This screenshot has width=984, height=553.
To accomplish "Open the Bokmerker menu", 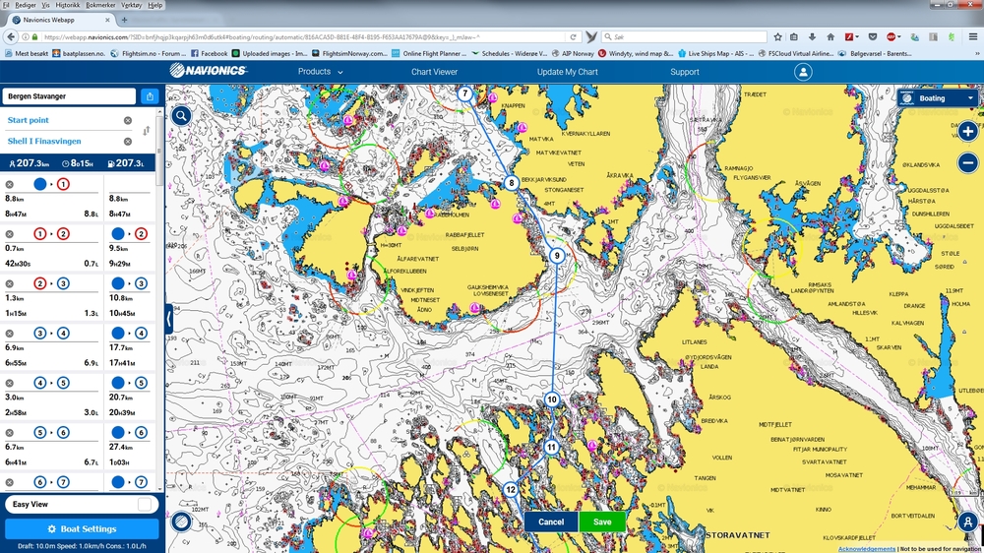I will pos(100,5).
